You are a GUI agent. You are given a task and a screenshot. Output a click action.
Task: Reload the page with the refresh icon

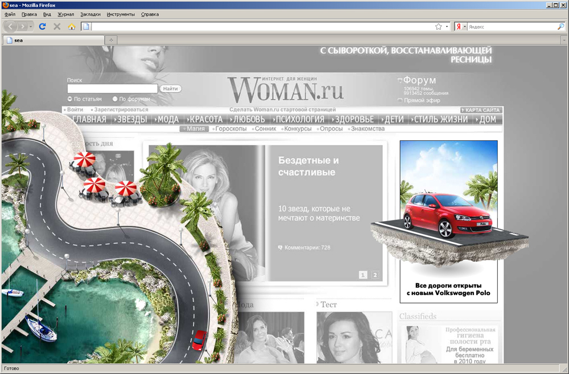pyautogui.click(x=43, y=27)
